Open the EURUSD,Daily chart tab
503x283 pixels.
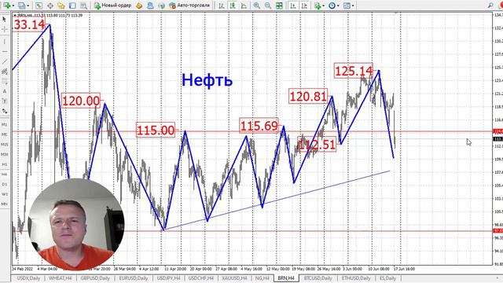[133, 278]
